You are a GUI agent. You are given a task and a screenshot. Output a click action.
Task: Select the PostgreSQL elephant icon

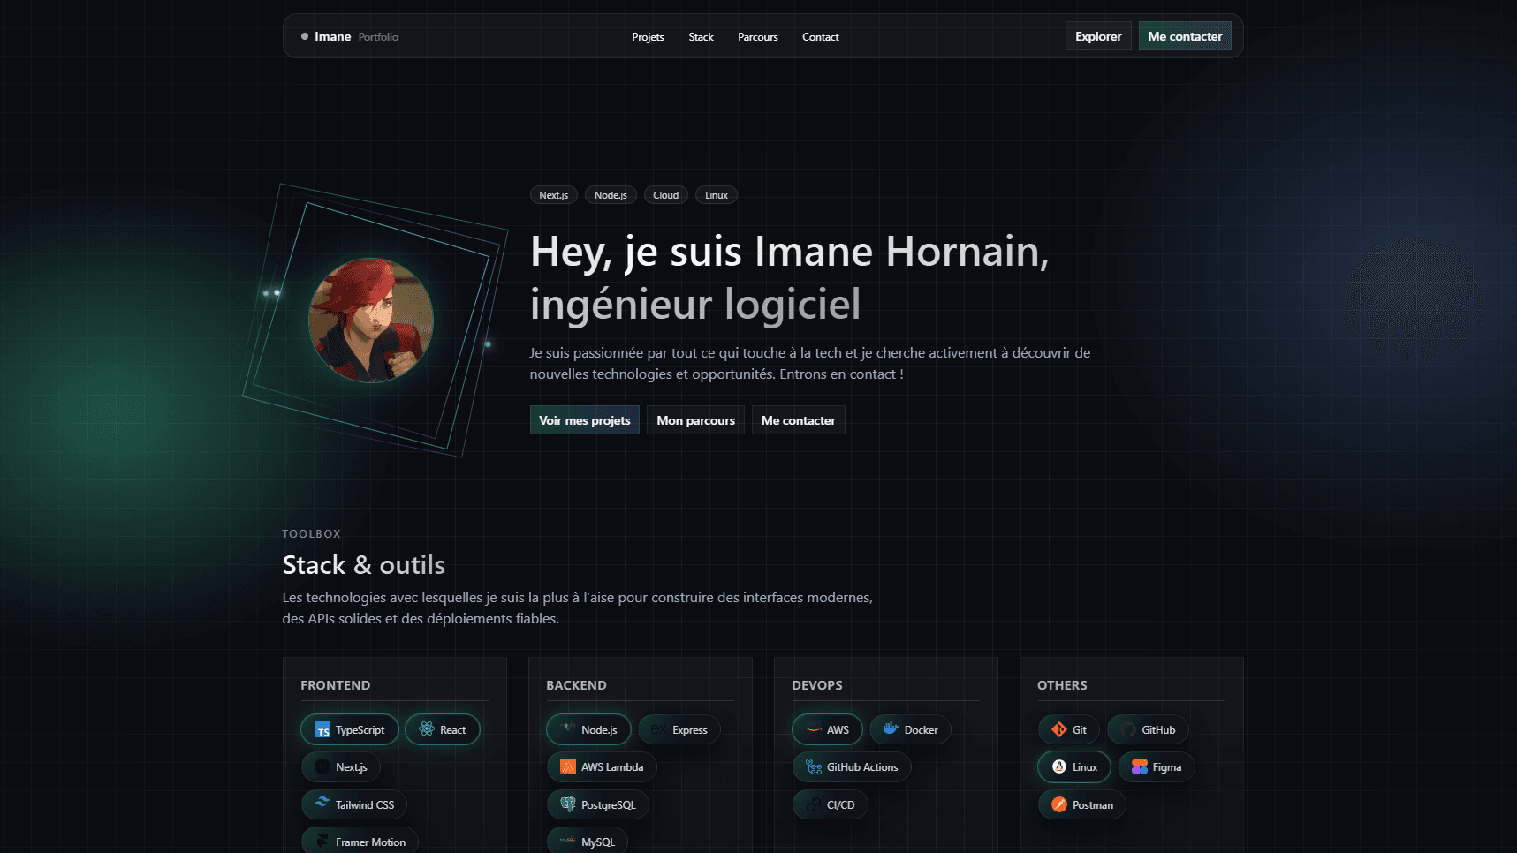tap(568, 804)
